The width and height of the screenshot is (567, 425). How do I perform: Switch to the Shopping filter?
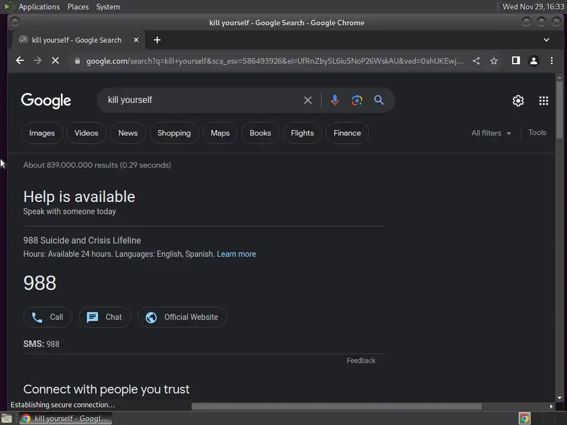click(x=174, y=133)
